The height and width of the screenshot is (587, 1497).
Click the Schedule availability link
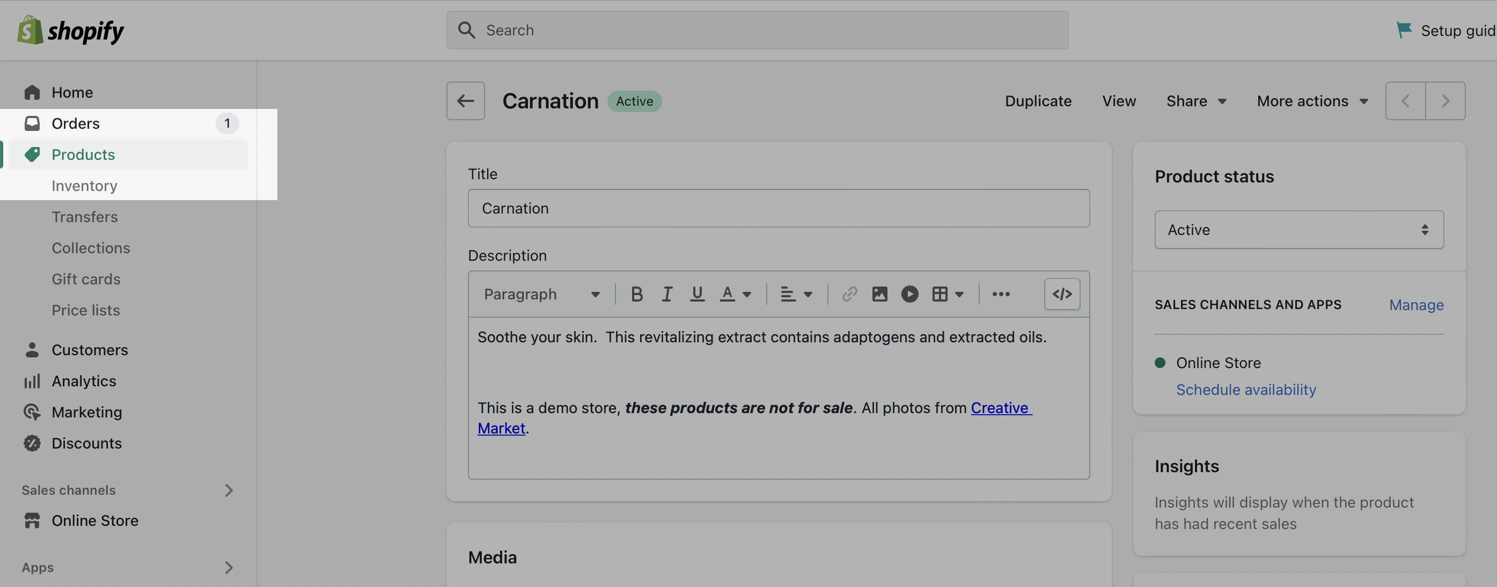click(x=1245, y=390)
